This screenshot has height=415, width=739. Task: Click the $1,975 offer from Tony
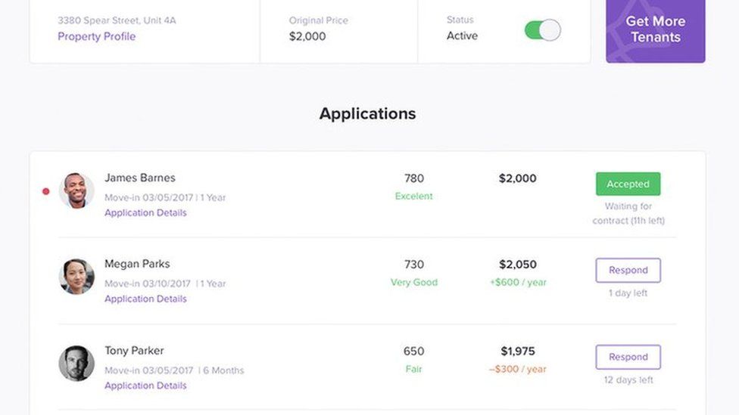tap(518, 352)
